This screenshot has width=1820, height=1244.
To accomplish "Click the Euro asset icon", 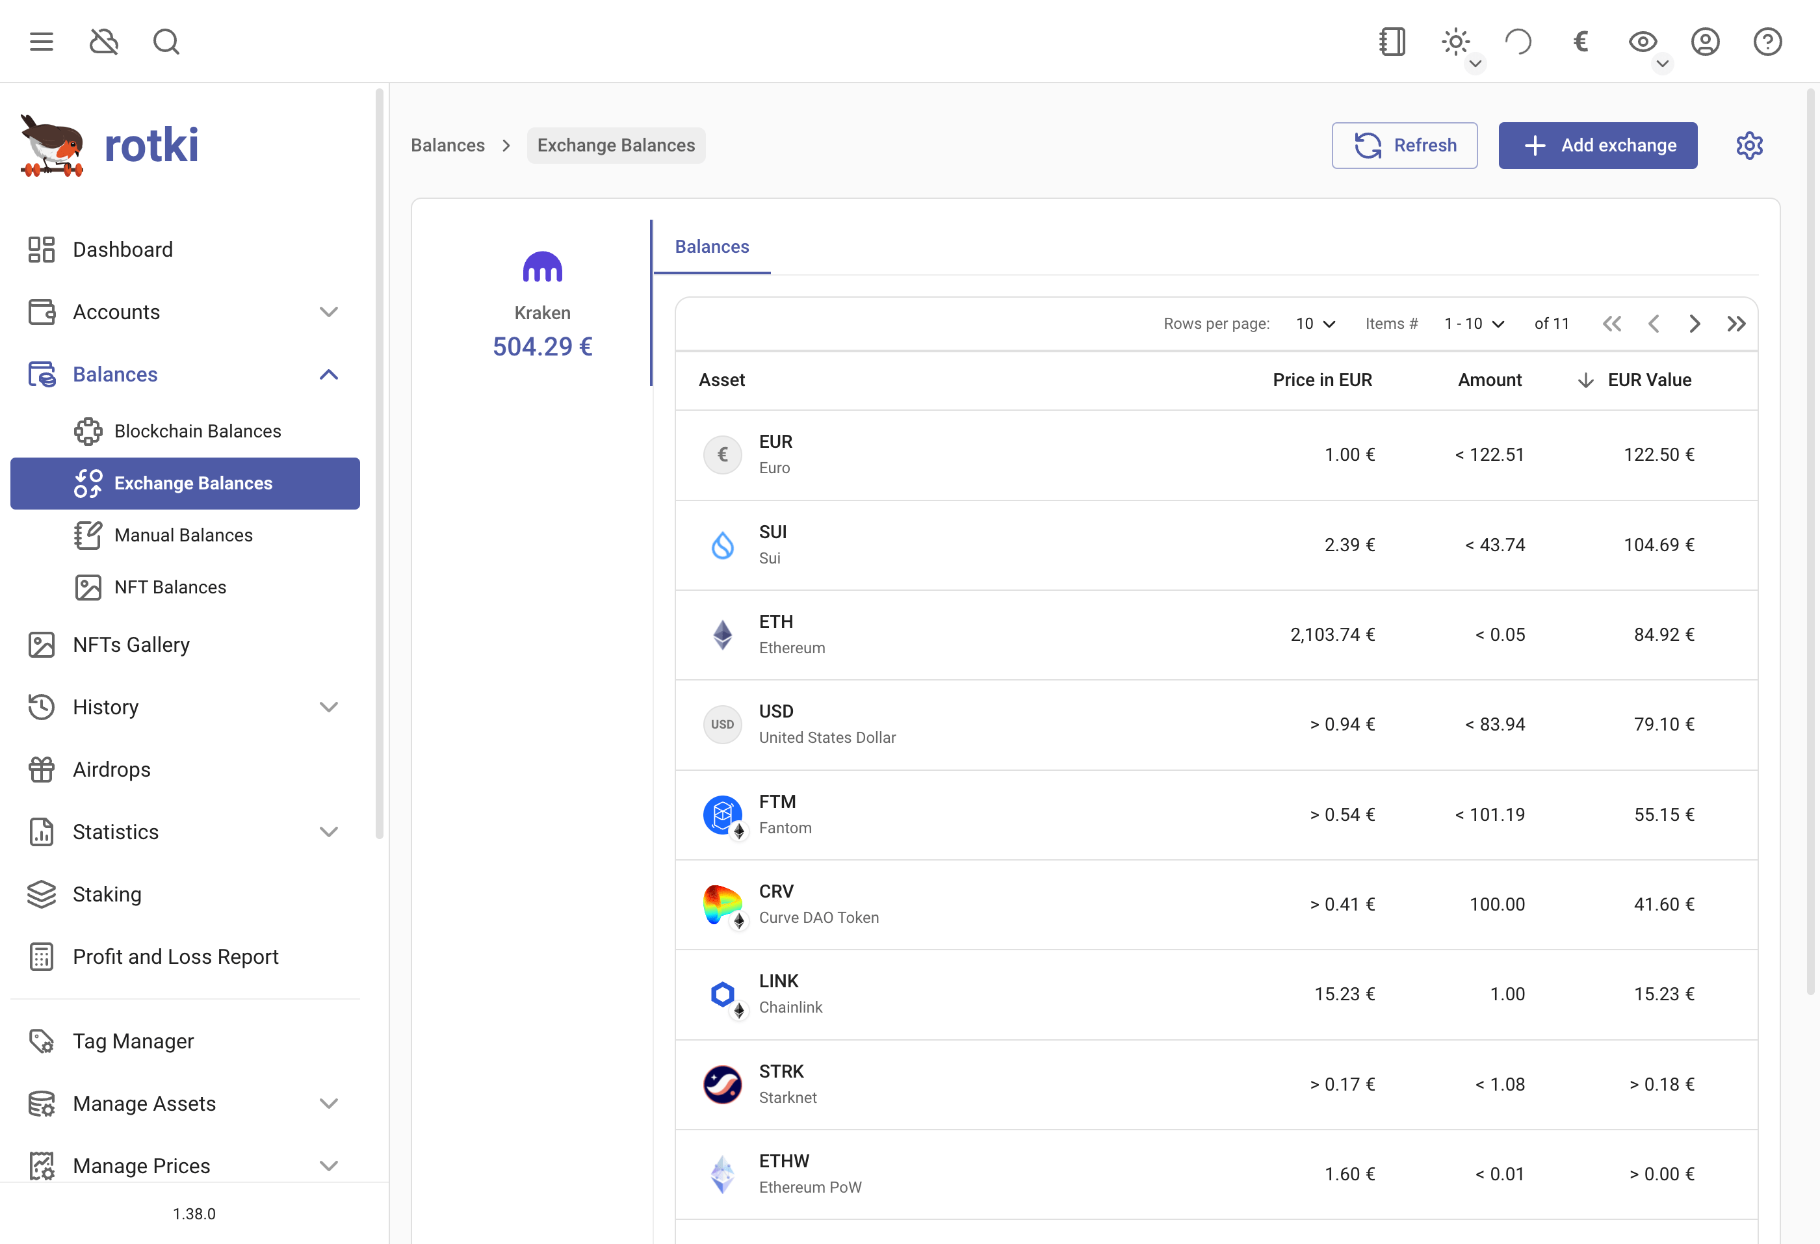I will click(723, 455).
